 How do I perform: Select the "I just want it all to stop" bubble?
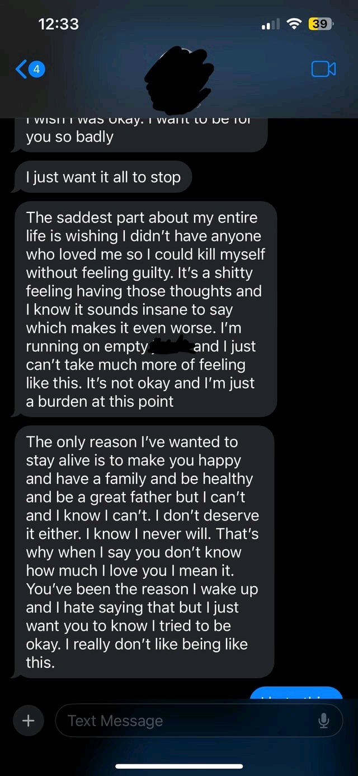[x=103, y=177]
